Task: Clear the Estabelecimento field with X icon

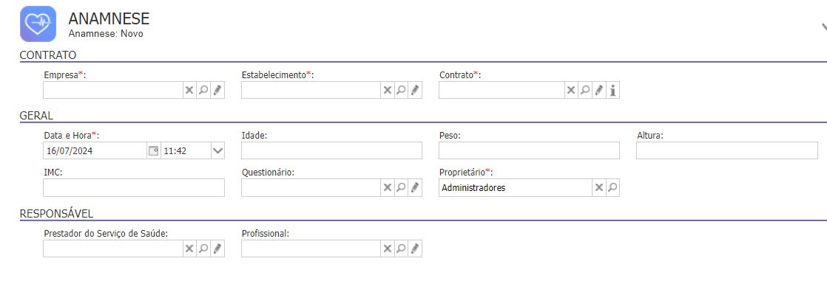Action: pos(387,91)
